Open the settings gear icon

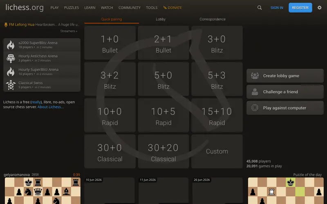(320, 8)
